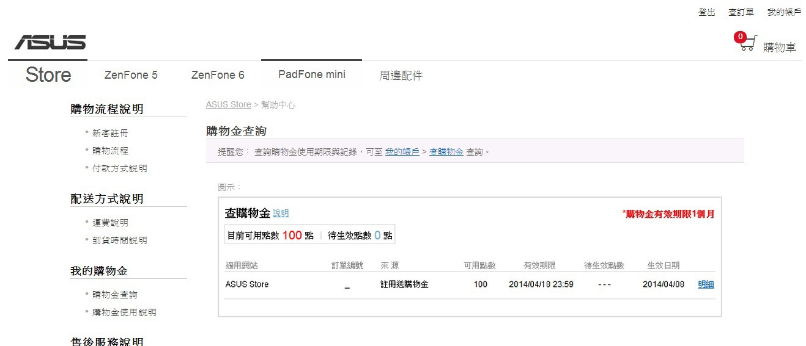Open 新客註冊 in sidebar
The height and width of the screenshot is (346, 806).
(110, 133)
